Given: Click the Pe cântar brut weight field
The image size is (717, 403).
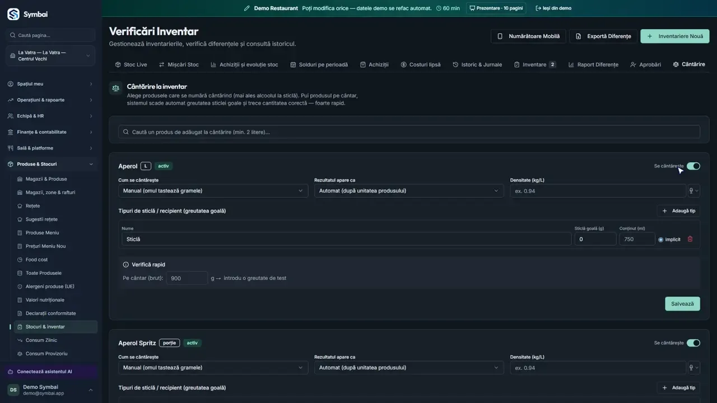Looking at the screenshot, I should coord(187,278).
